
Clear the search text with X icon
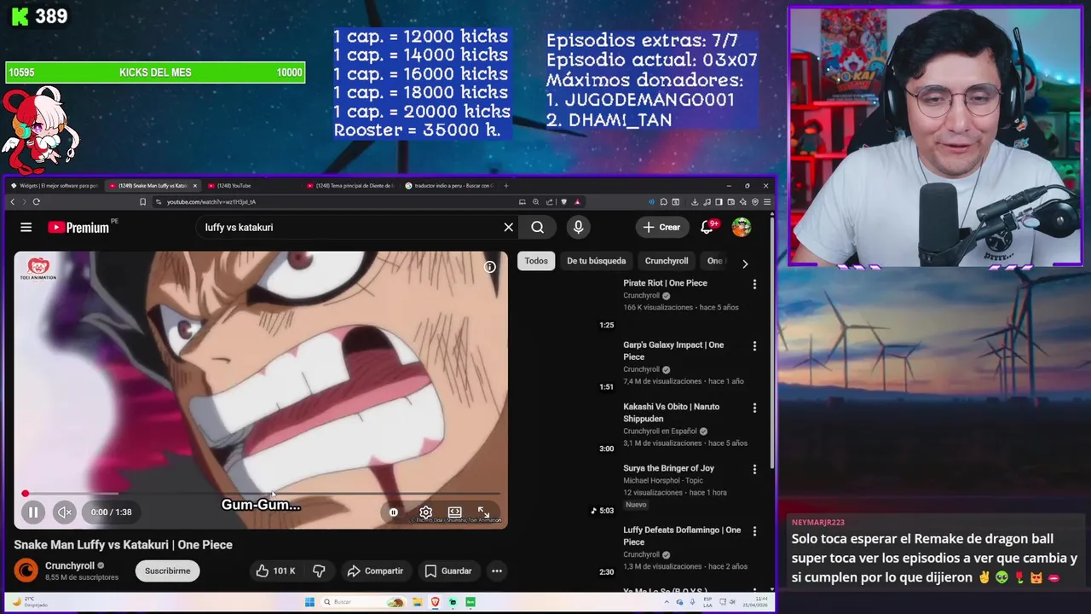[x=509, y=227]
